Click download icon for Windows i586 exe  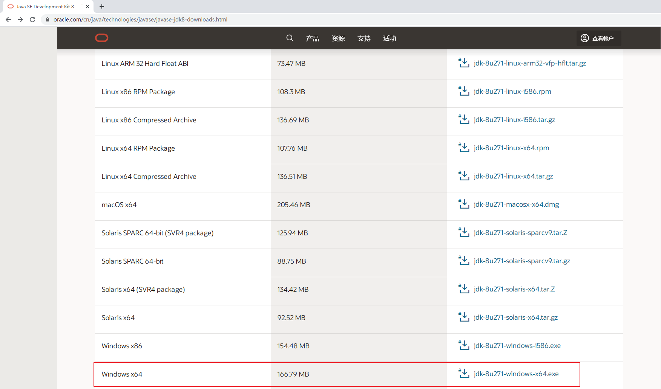463,345
